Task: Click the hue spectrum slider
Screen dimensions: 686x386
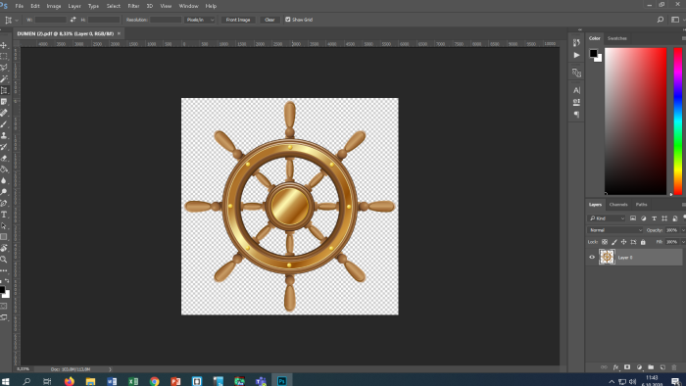Action: pyautogui.click(x=678, y=121)
